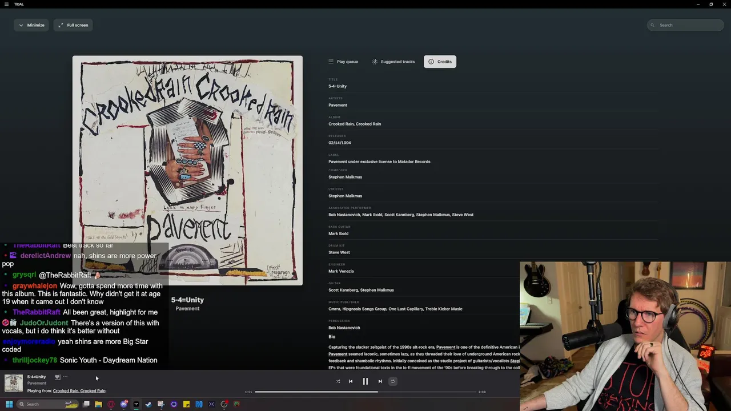Image resolution: width=731 pixels, height=411 pixels.
Task: Click the small album thumbnail in player bar
Action: pyautogui.click(x=14, y=383)
